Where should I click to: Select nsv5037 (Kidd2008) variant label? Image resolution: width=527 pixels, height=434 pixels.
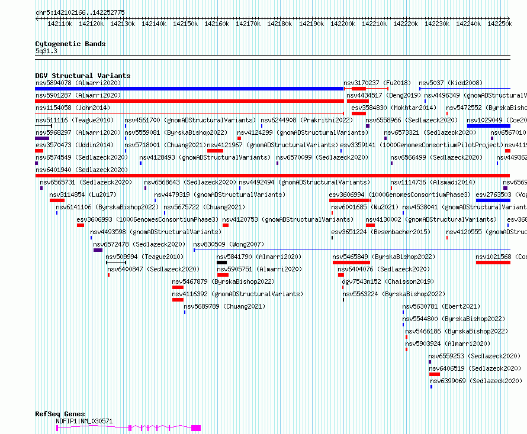(x=451, y=83)
